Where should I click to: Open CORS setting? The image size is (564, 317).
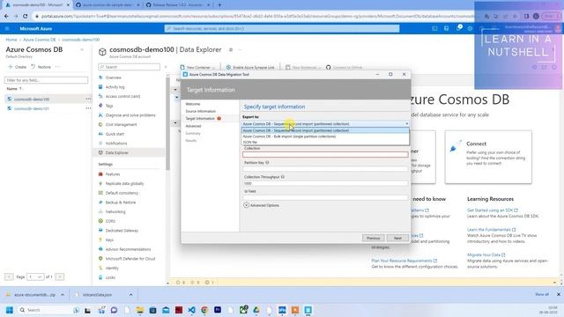point(110,221)
